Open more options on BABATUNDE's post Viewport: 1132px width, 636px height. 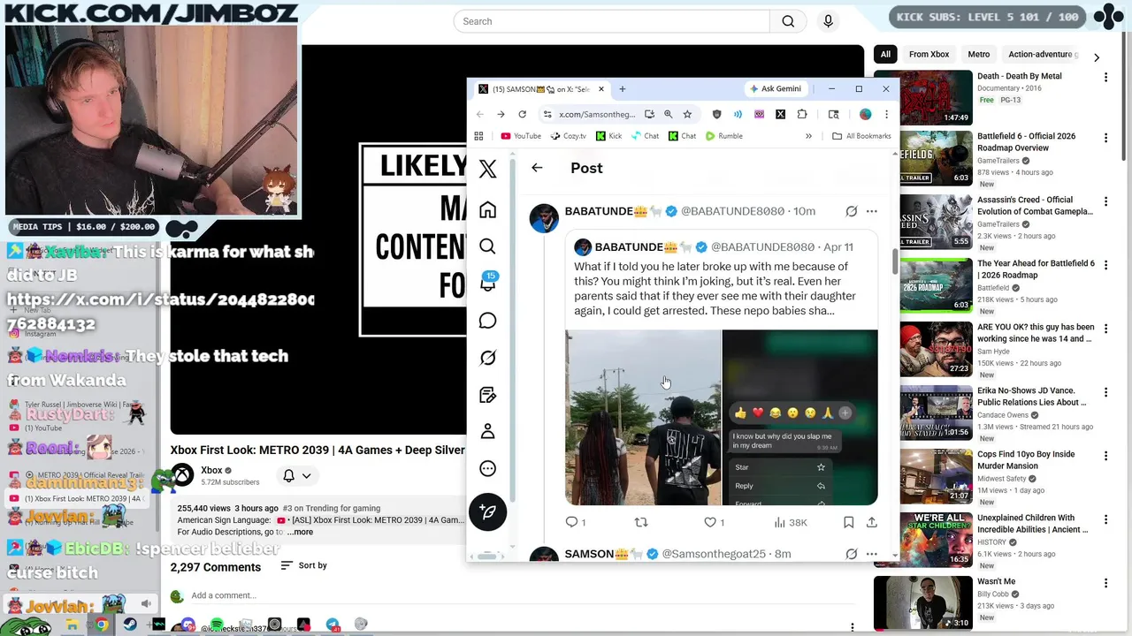[x=871, y=211]
